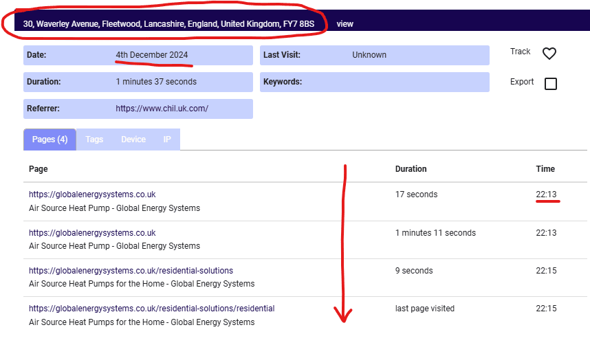Open the /residential-solutions page link
The height and width of the screenshot is (345, 590).
(x=131, y=271)
